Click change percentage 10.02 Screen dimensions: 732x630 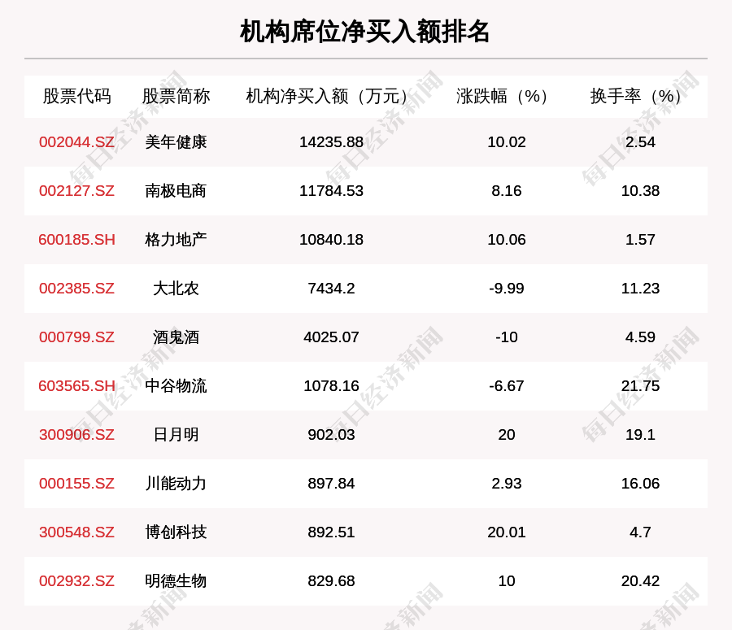(x=507, y=142)
